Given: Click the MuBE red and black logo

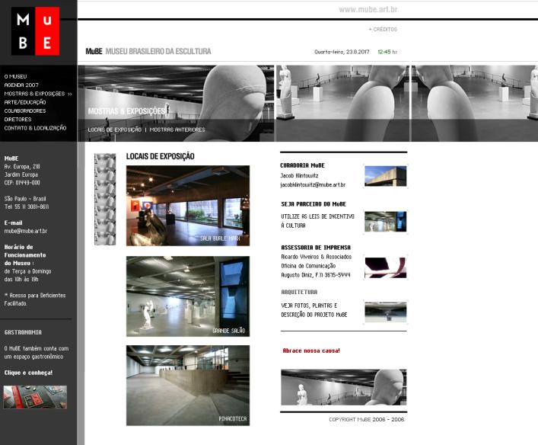Looking at the screenshot, I should coord(35,31).
